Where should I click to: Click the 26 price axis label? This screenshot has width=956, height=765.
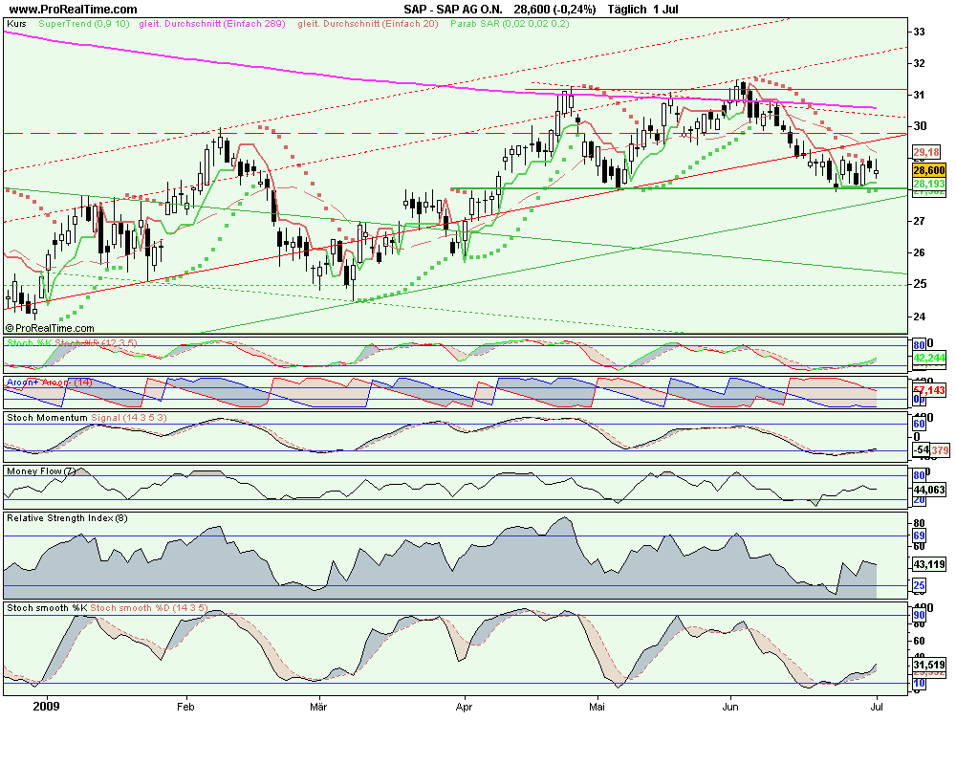(919, 252)
